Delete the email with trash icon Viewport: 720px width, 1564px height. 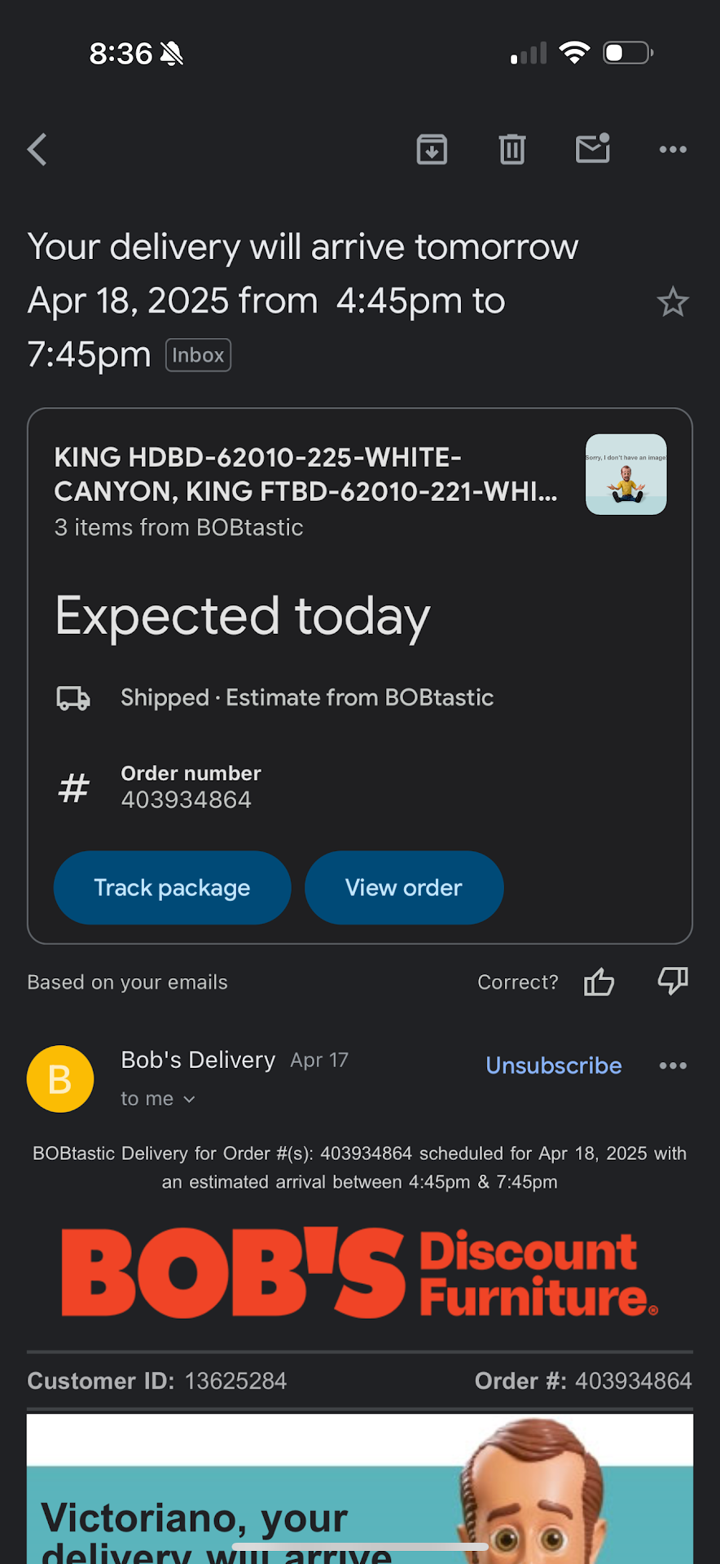(x=511, y=150)
